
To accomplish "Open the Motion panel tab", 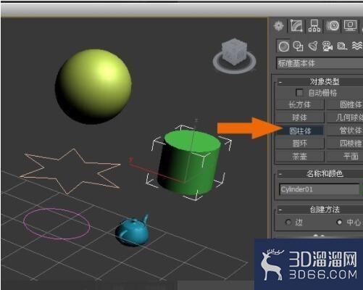I will point(333,25).
